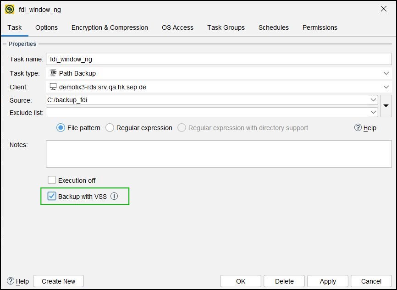The image size is (397, 290).
Task: Click the Path Backup task type icon
Action: (x=54, y=72)
